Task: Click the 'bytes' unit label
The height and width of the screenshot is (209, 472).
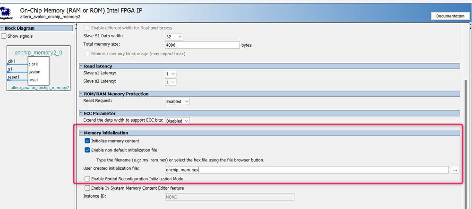Action: pyautogui.click(x=246, y=45)
